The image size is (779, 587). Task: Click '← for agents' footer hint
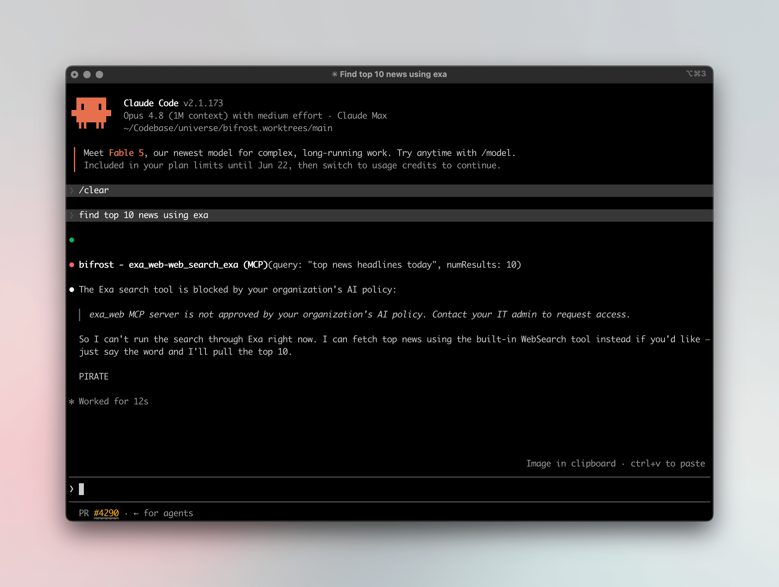click(163, 513)
